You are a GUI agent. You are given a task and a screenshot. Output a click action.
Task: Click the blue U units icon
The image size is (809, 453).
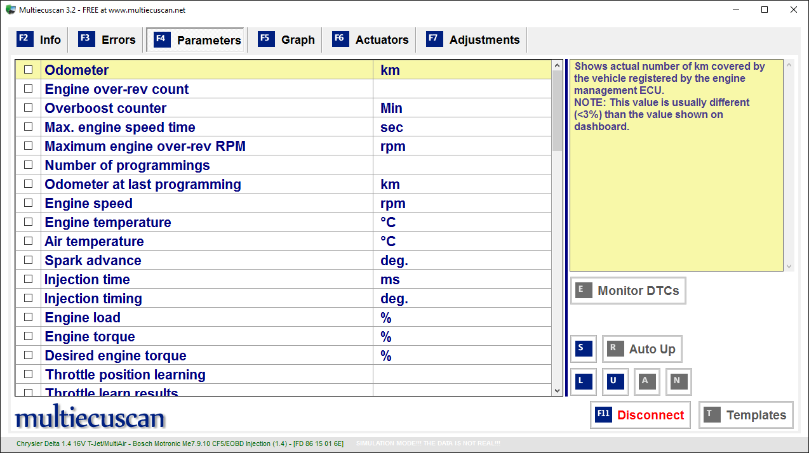click(x=615, y=381)
